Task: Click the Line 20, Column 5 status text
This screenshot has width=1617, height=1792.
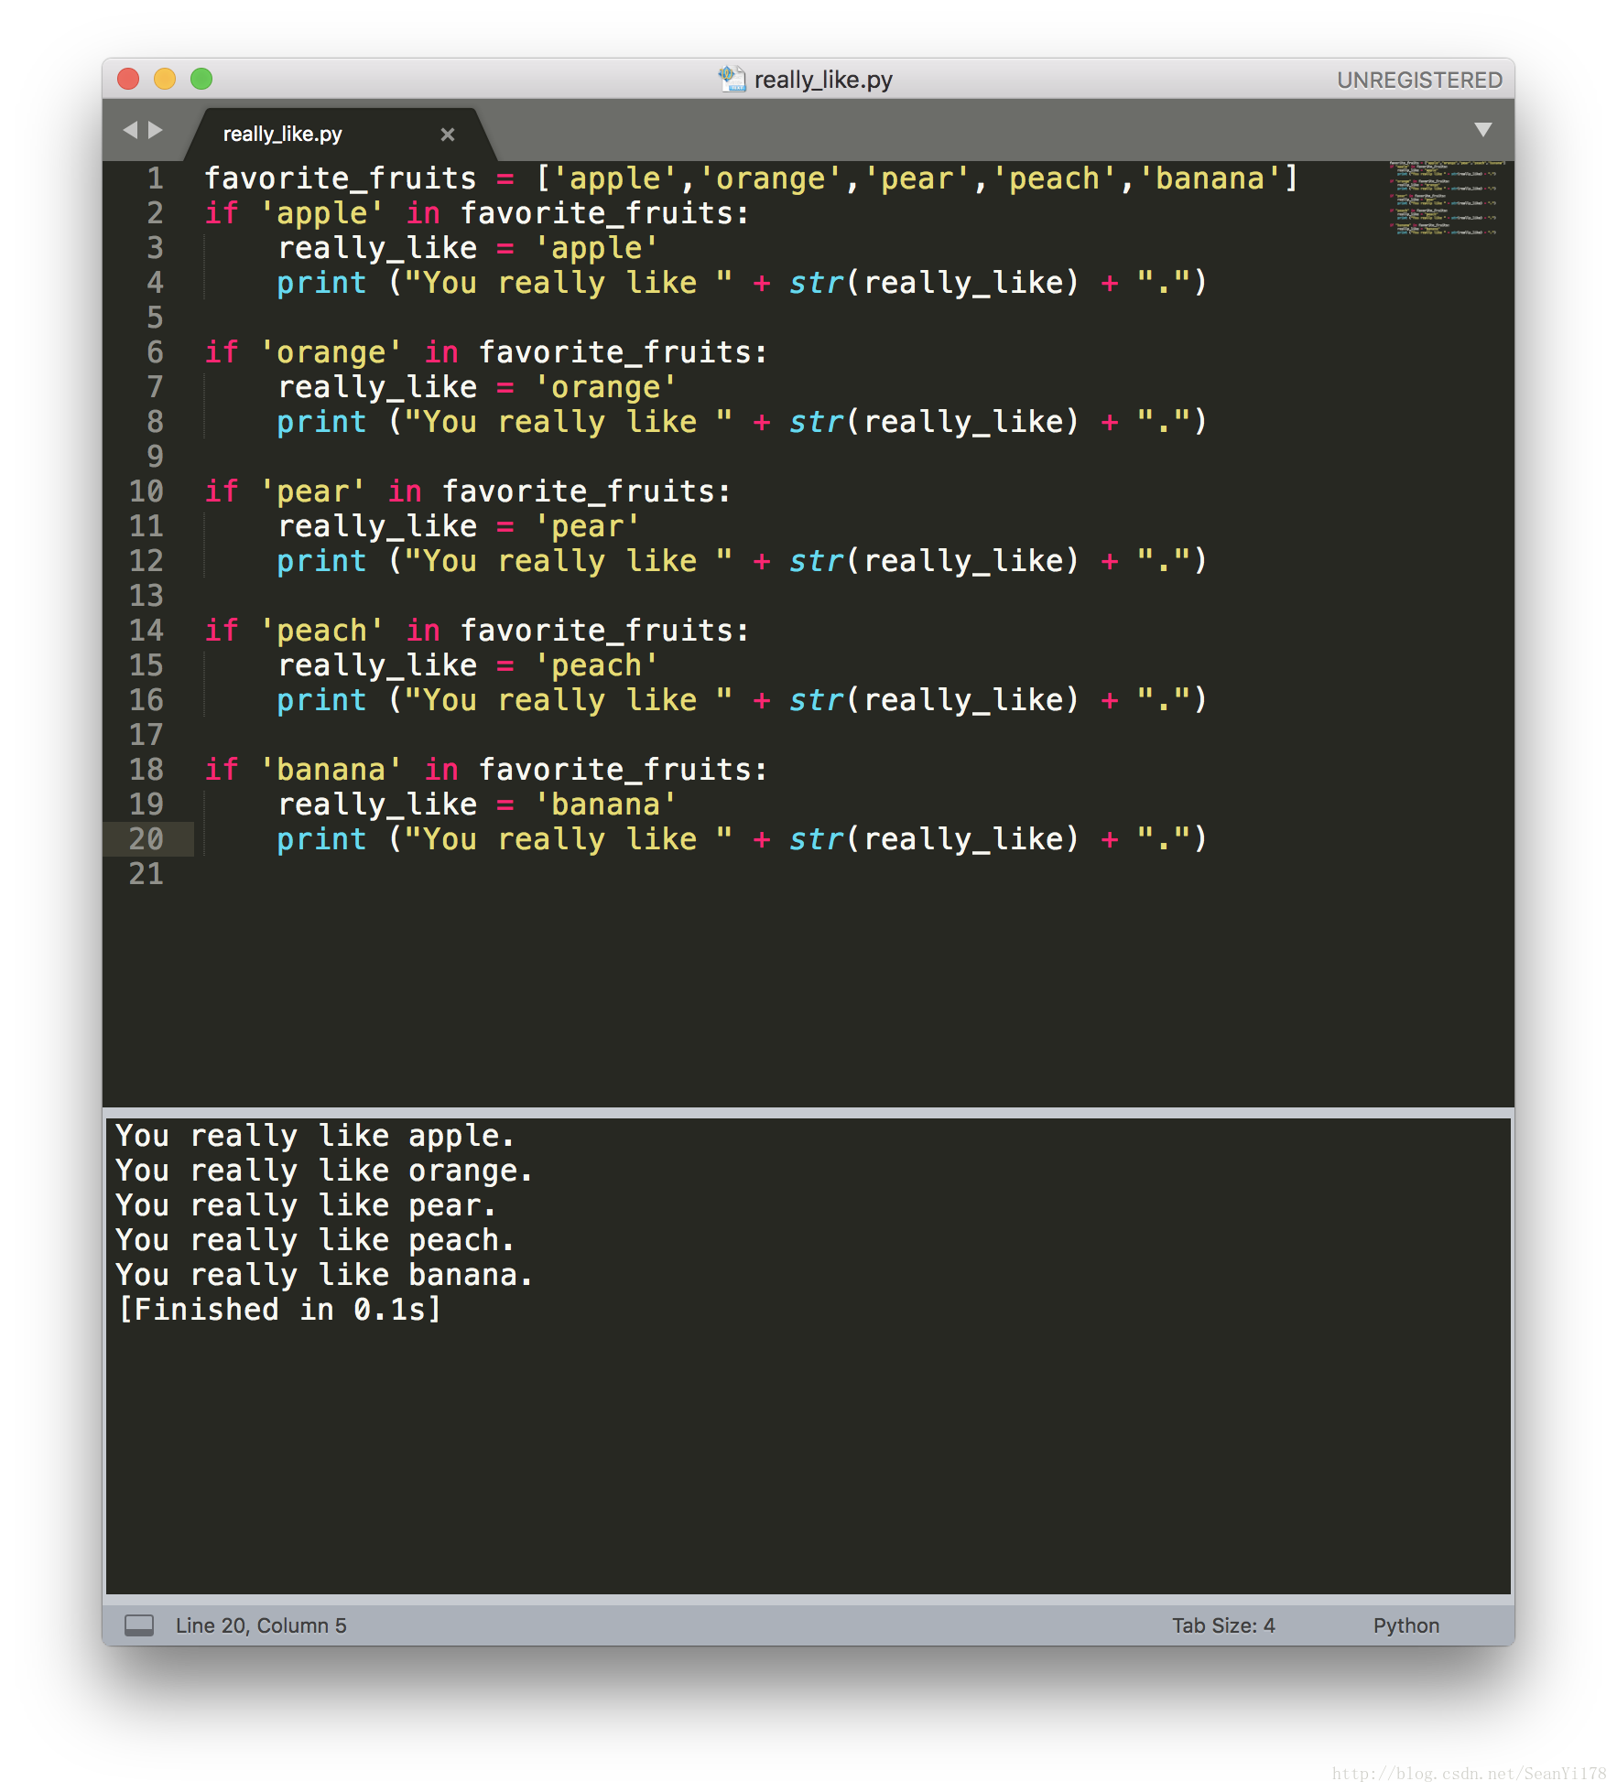Action: (261, 1625)
